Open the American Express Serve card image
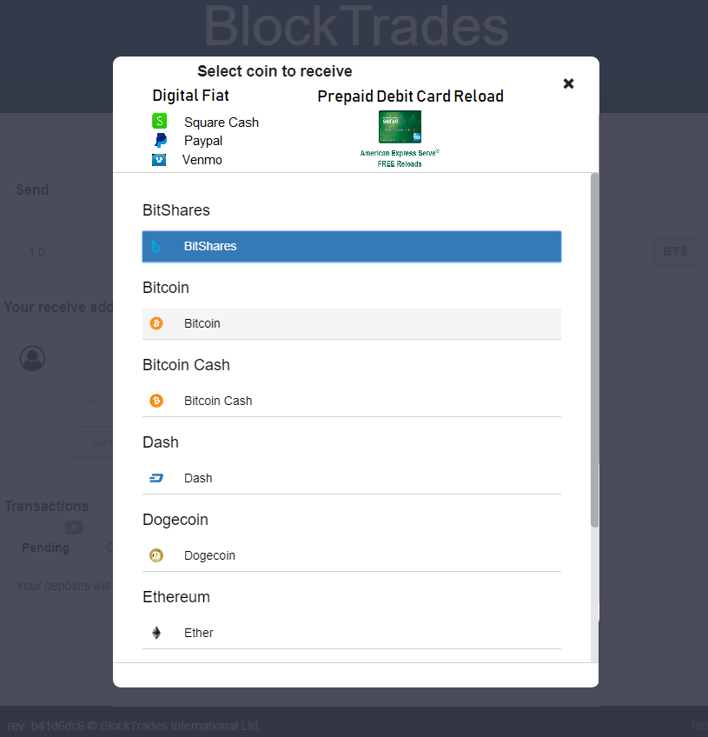The width and height of the screenshot is (708, 737). coord(400,126)
